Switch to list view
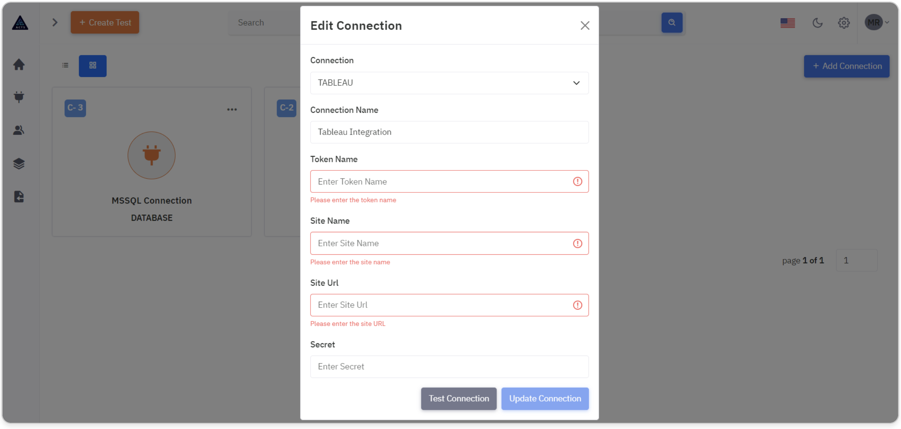The width and height of the screenshot is (901, 429). [65, 65]
